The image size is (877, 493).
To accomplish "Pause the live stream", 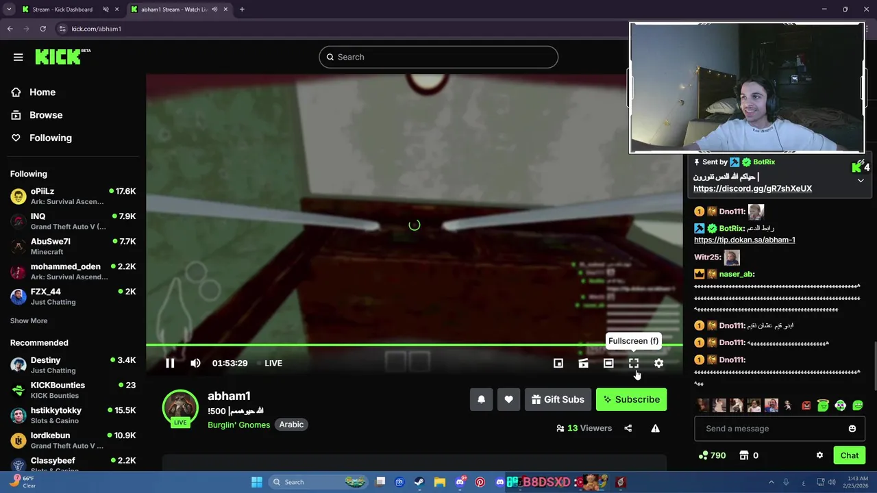I will (170, 363).
